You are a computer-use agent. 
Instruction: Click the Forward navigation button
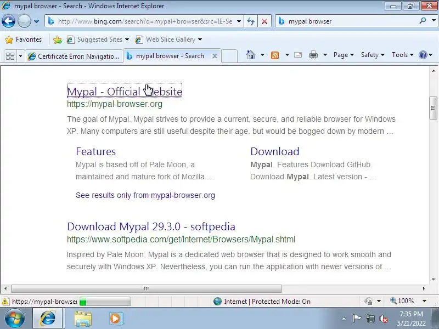pos(24,21)
